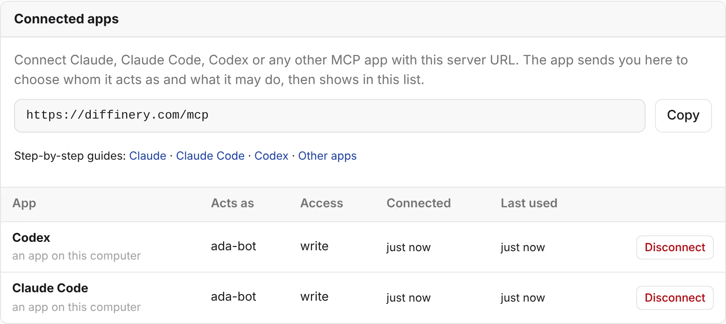Click the https://diffinery.com/mcp URL field
The height and width of the screenshot is (324, 726).
(330, 115)
